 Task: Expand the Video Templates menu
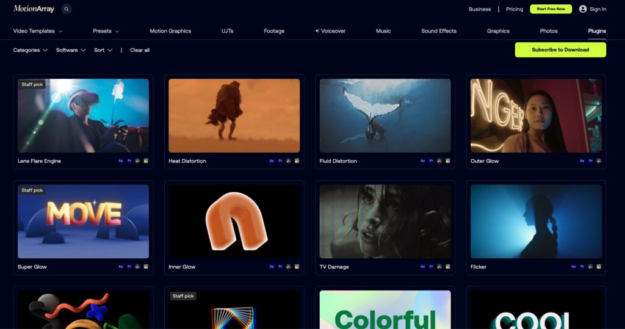37,31
